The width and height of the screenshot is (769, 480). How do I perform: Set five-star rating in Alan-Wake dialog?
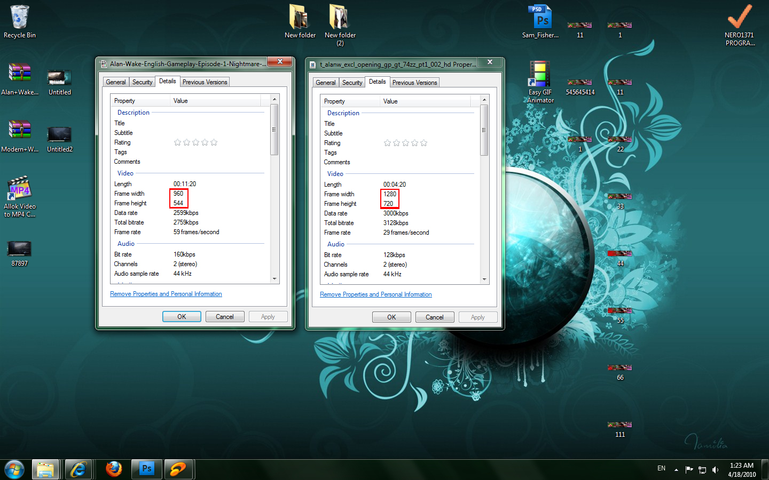(x=214, y=142)
